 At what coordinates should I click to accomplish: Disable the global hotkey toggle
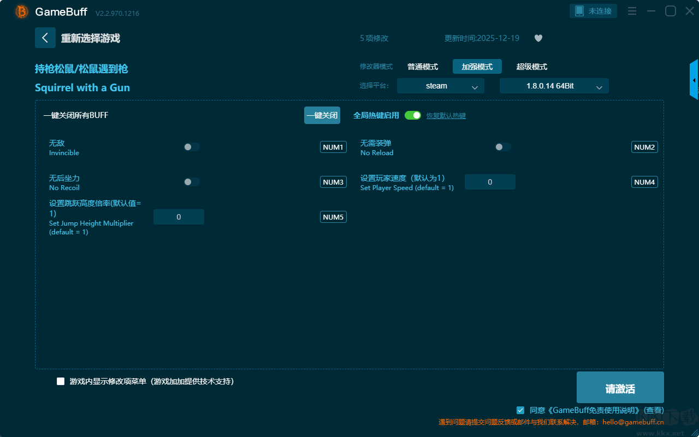pos(413,115)
